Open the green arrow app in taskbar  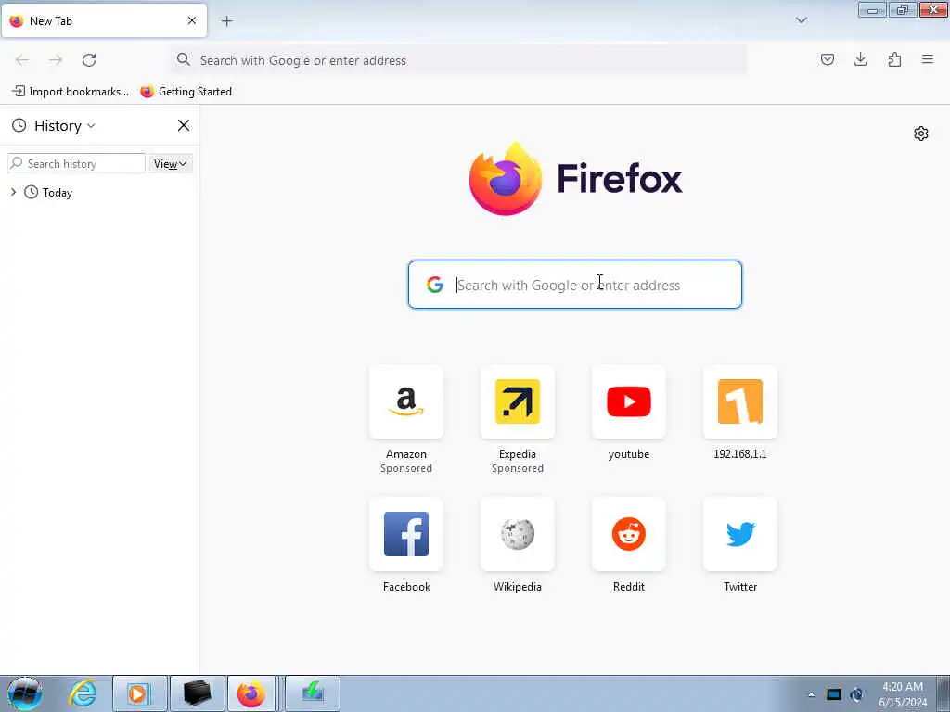[x=313, y=693]
